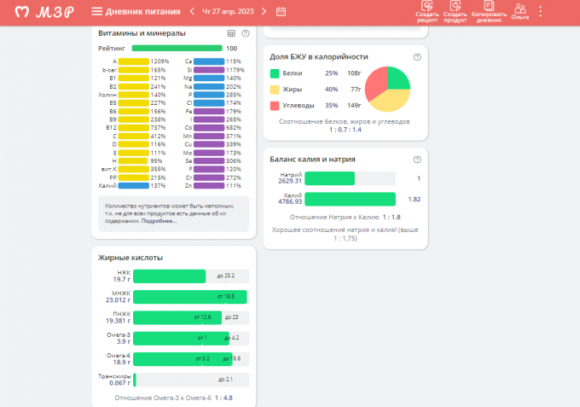
Task: Open help for Баланс калия и натрия
Action: (x=417, y=159)
